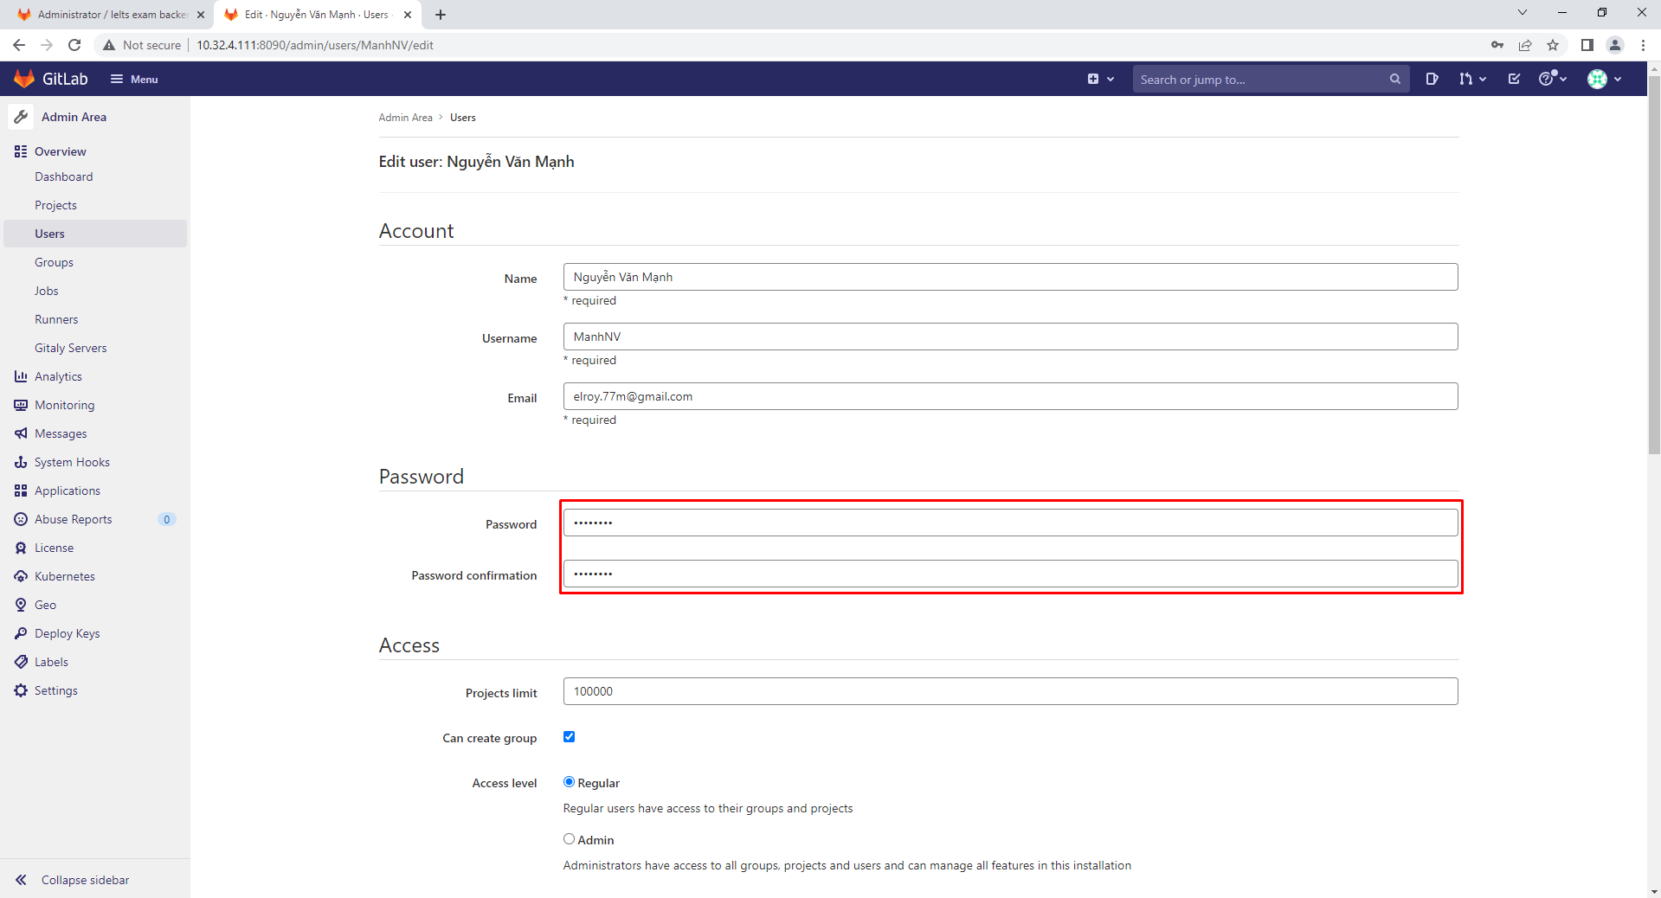Viewport: 1661px width, 898px height.
Task: Click the share page icon
Action: 1525,45
